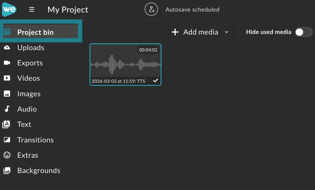Click the Videos play icon
Screen dimensions: 315x190
pyautogui.click(x=7, y=78)
